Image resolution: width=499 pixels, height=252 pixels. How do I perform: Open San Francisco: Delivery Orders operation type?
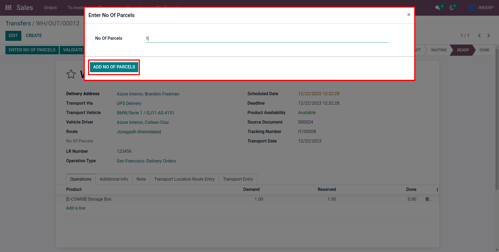pos(146,161)
